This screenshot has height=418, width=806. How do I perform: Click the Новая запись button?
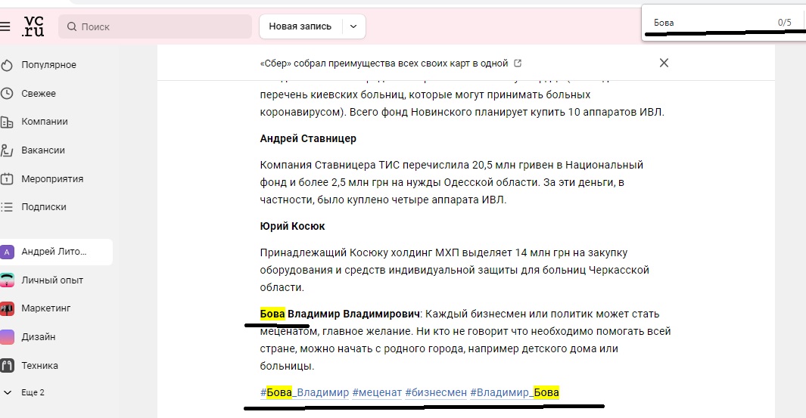tap(300, 26)
